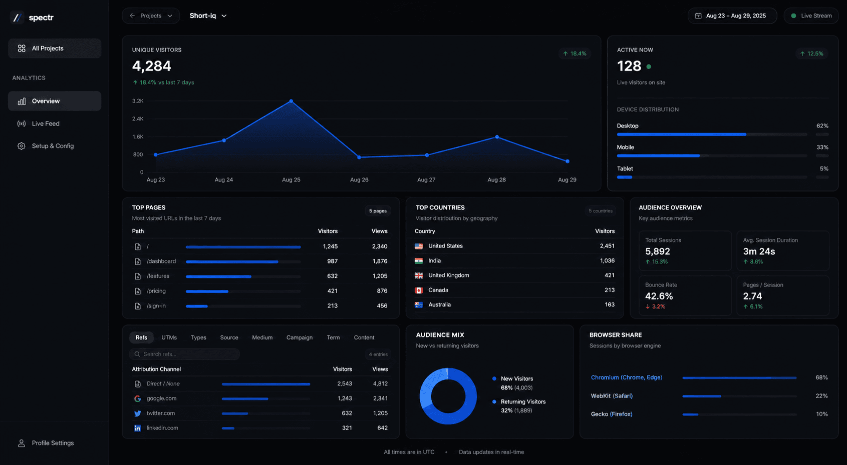Click the Canada flag icon
This screenshot has height=465, width=847.
(419, 290)
